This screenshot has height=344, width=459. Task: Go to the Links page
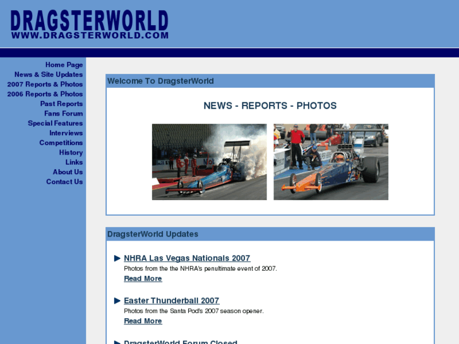tap(74, 162)
